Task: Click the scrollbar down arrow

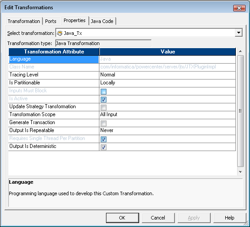Action: [x=240, y=172]
